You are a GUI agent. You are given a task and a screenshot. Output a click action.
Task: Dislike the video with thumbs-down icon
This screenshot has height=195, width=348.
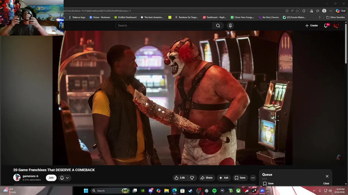point(192,178)
